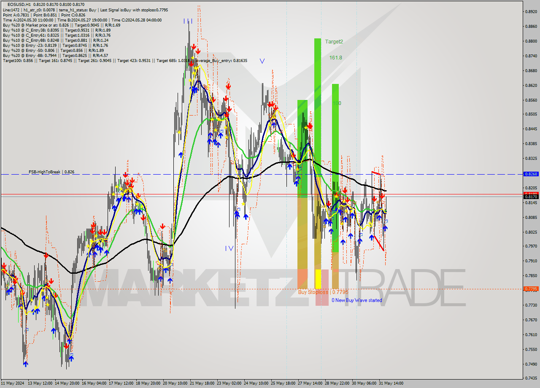Click the 0.7435 price axis label
The image size is (540, 388).
pos(530,378)
